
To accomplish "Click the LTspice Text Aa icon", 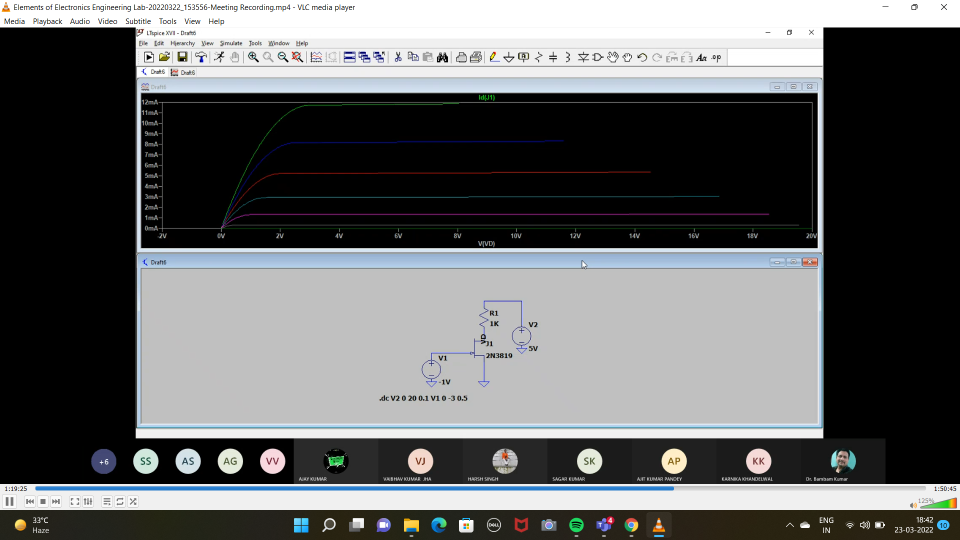I will click(701, 57).
